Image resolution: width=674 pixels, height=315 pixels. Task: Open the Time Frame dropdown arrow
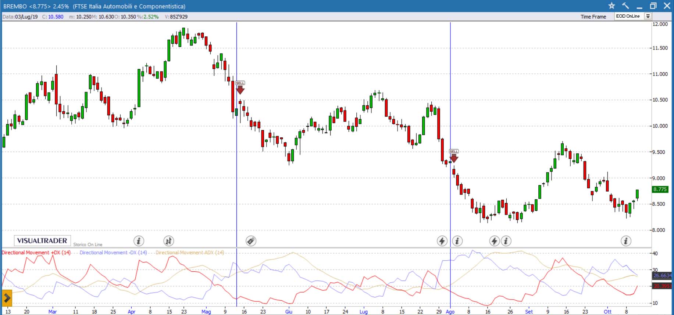pyautogui.click(x=648, y=16)
